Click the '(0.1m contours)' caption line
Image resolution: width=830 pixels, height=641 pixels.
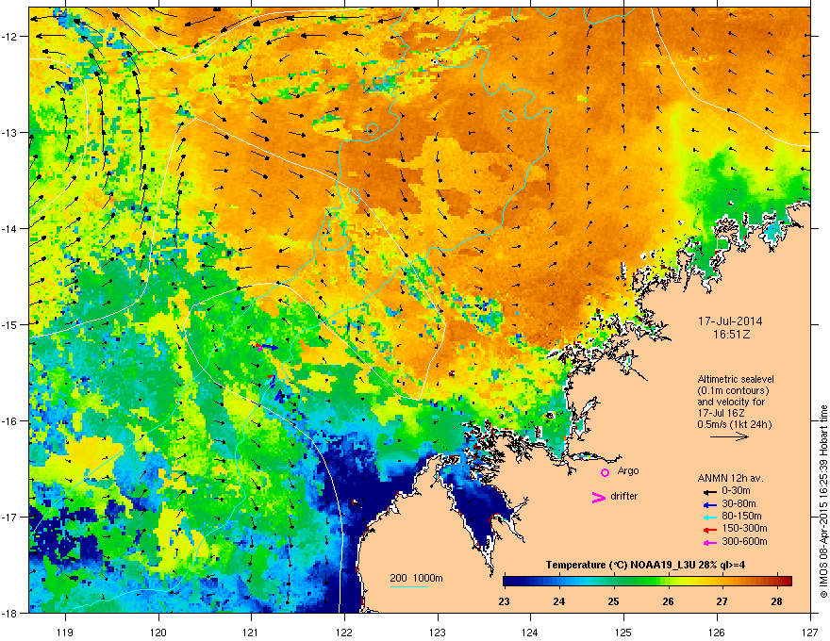[733, 391]
